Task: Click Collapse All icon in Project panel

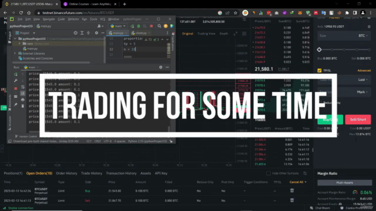Action: coord(88,33)
